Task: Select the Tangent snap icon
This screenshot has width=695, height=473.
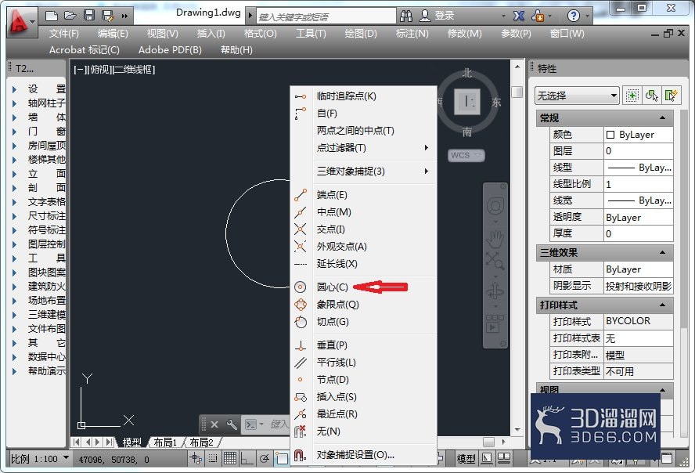Action: [x=301, y=322]
